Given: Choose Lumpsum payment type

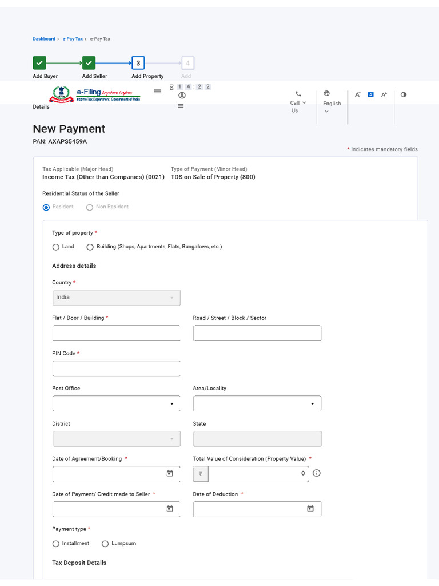Looking at the screenshot, I should tap(105, 544).
